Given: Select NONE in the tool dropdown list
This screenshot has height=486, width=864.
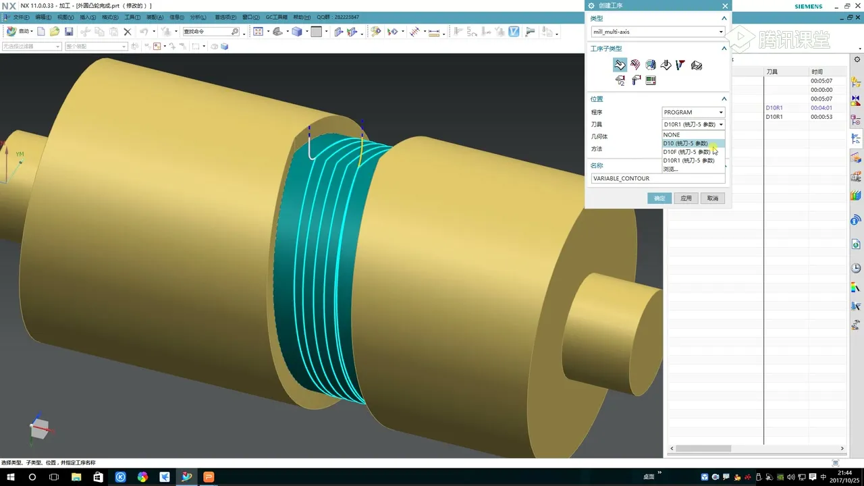Looking at the screenshot, I should 672,135.
